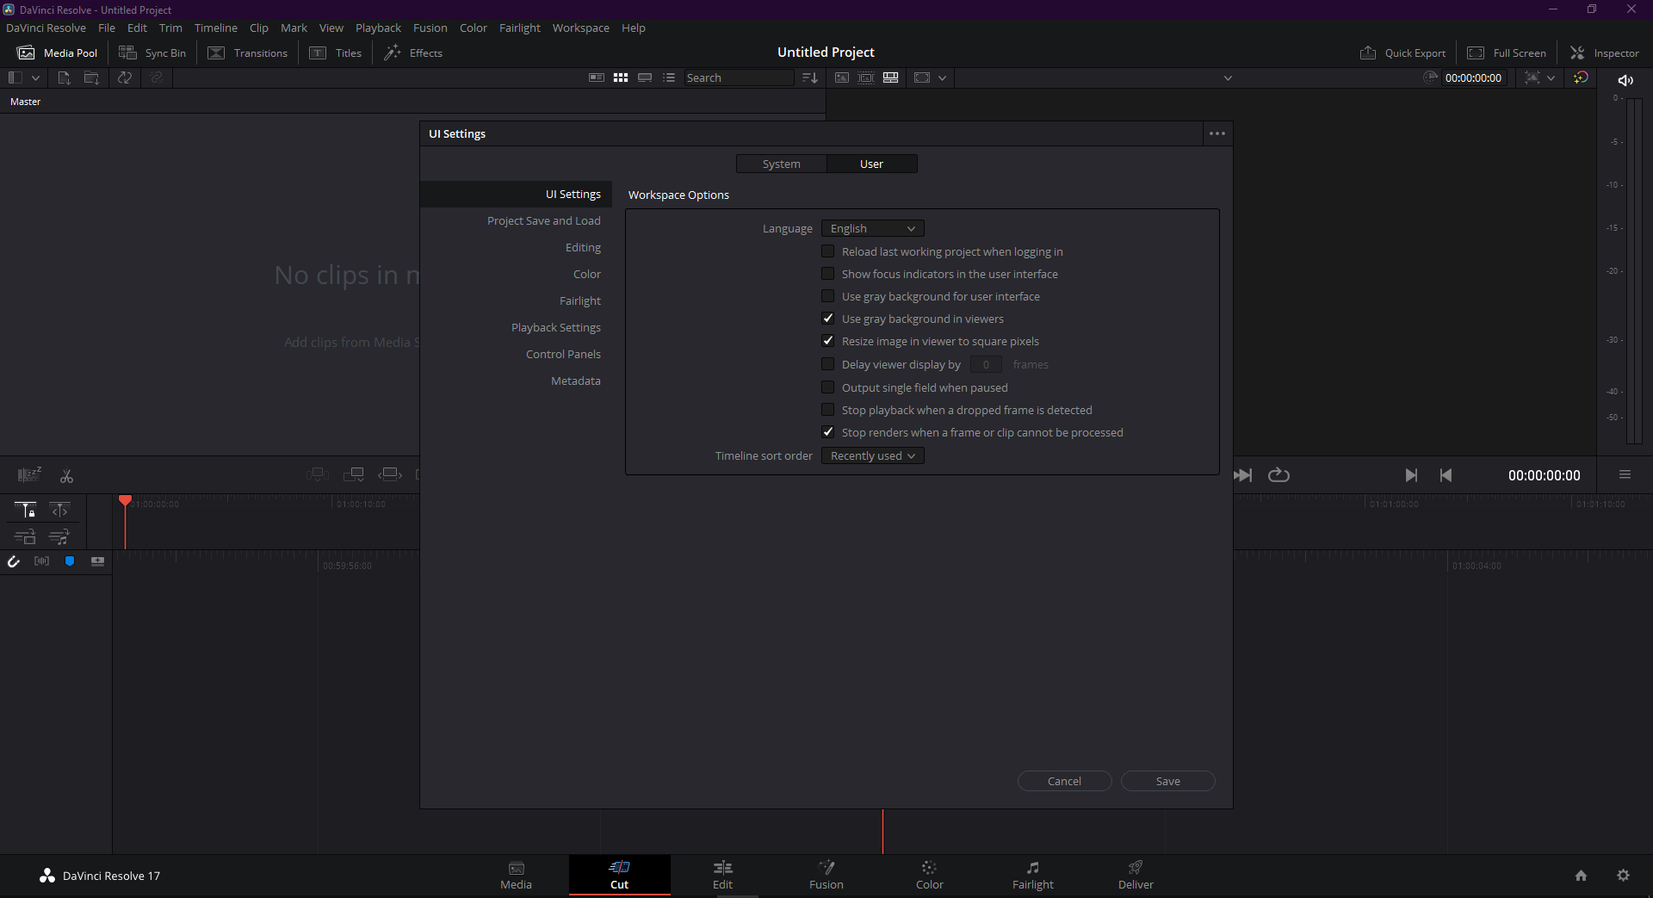
Task: Select Editing settings category
Action: pos(583,248)
